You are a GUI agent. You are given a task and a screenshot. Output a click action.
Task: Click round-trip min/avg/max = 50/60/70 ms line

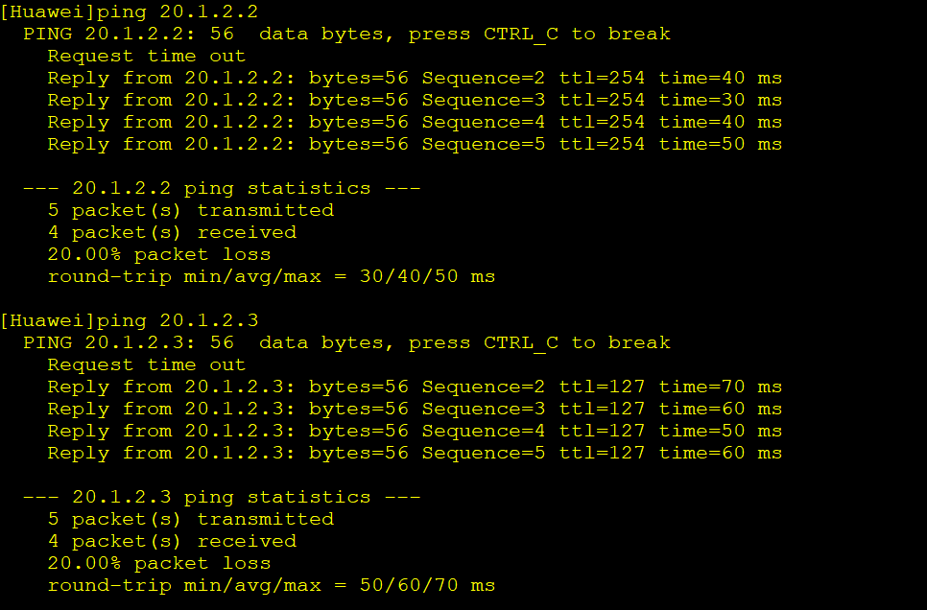pyautogui.click(x=272, y=585)
